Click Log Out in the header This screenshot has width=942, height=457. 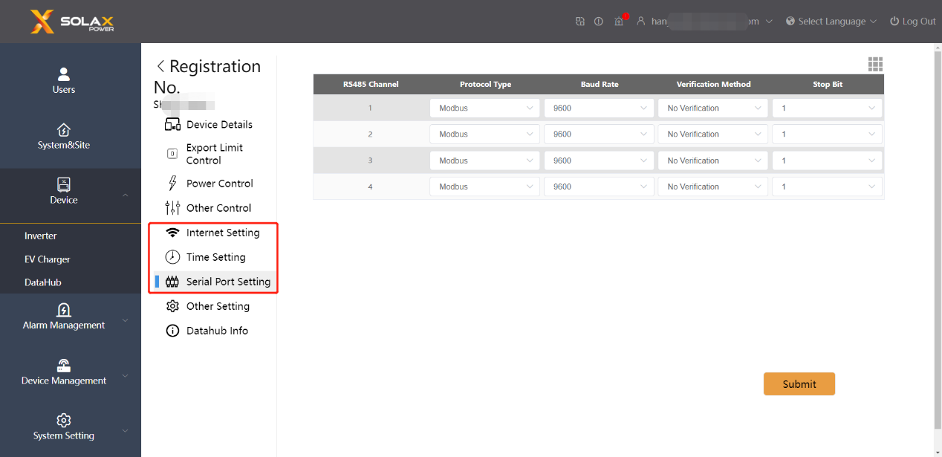click(x=912, y=22)
